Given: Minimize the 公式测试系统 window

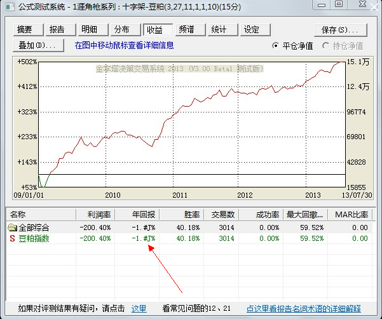Looking at the screenshot, I should (x=322, y=5).
